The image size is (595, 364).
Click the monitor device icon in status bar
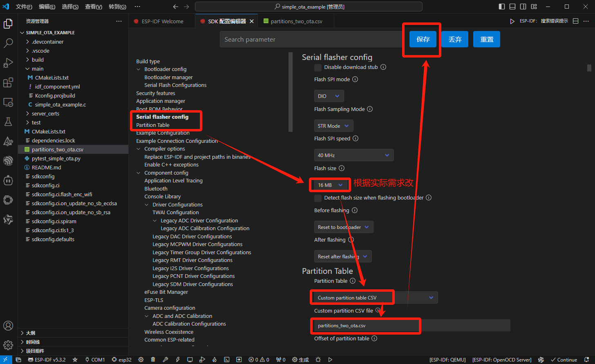click(x=190, y=360)
